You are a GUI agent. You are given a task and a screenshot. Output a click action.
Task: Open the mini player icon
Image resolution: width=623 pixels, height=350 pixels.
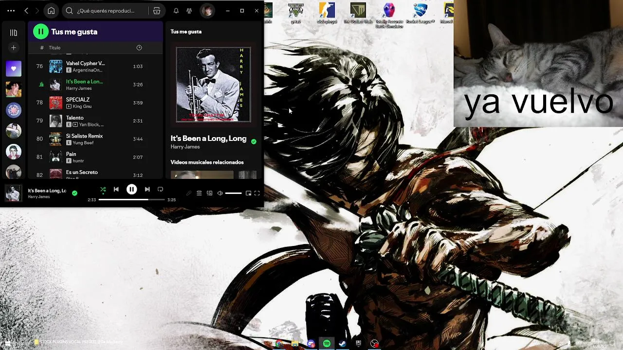pyautogui.click(x=248, y=193)
